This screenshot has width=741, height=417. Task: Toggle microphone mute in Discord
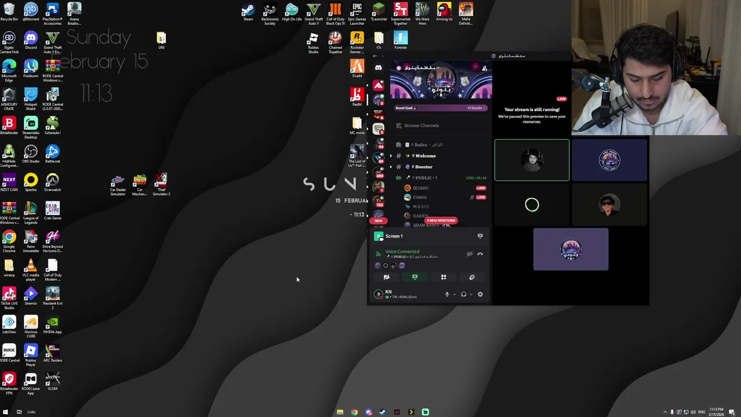(447, 294)
